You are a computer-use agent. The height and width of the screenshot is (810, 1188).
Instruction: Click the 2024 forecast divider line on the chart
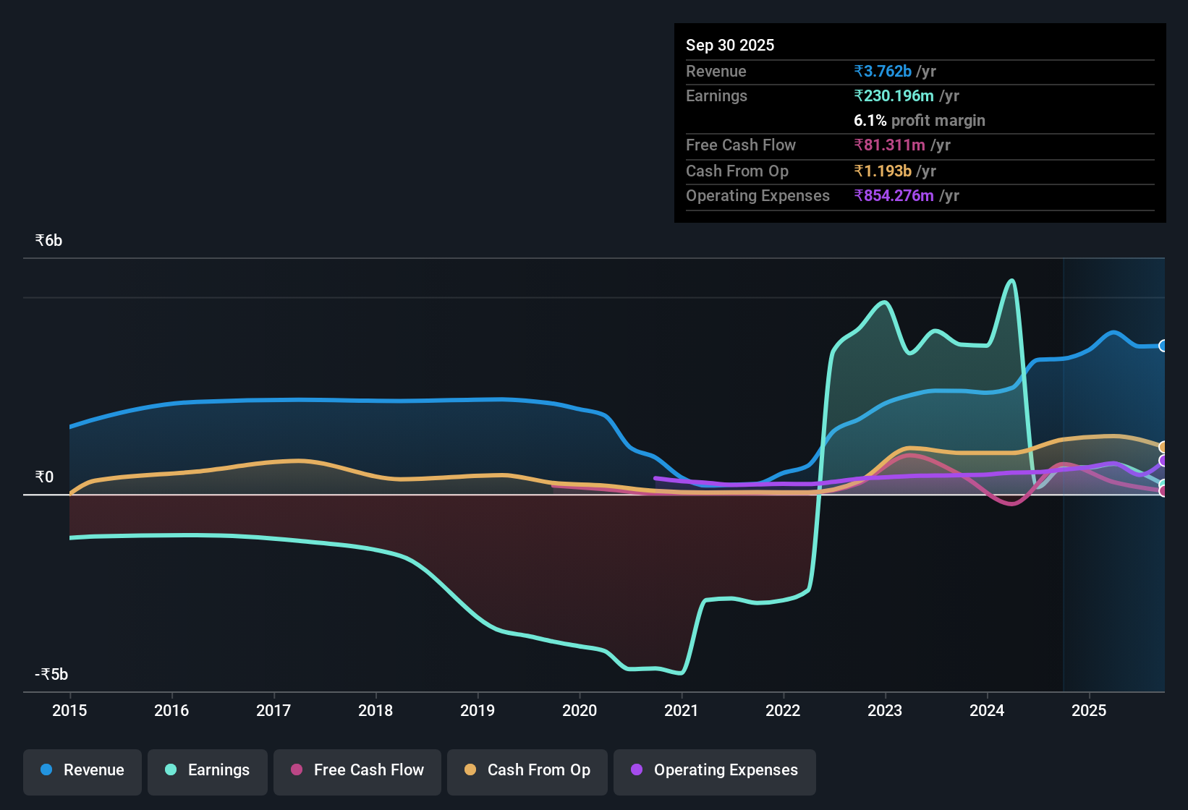(x=1064, y=470)
